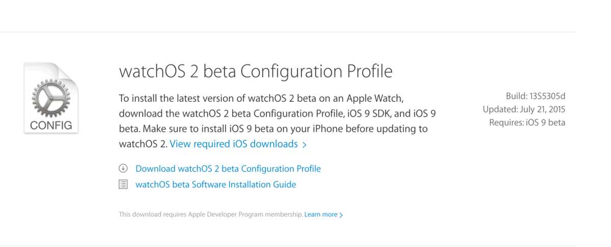Screen dimensions: 611x247
Task: Click the chevron beside "Learn more"
Action: pos(341,215)
